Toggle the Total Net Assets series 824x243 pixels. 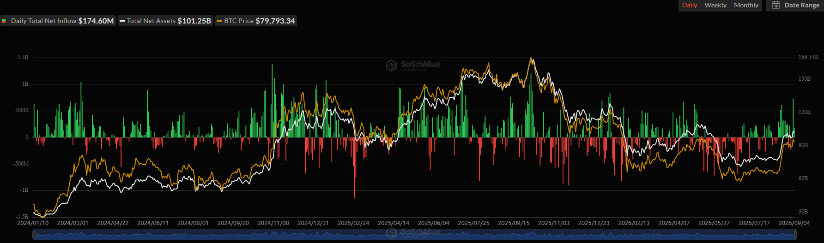165,21
